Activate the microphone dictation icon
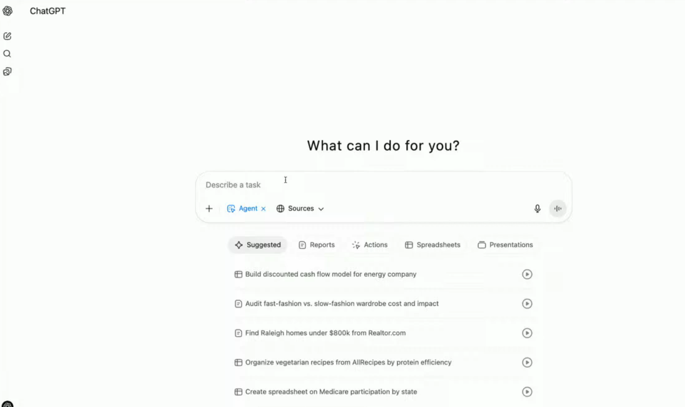The width and height of the screenshot is (685, 407). coord(537,208)
